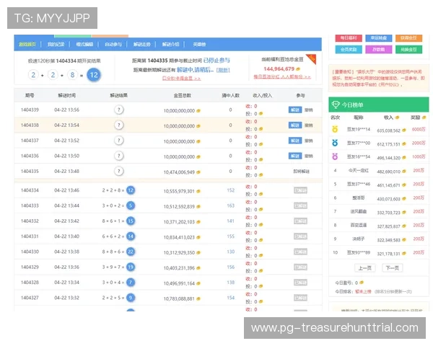The image size is (433, 346).
Task: Click the red button at top of right panel
Action: (349, 37)
